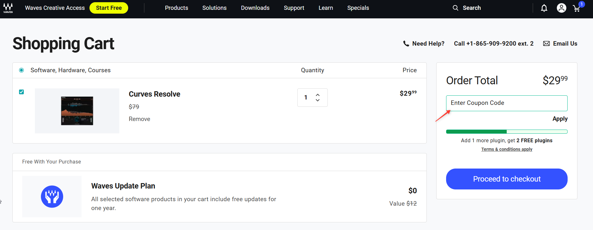
Task: Open the Products menu
Action: click(x=176, y=8)
